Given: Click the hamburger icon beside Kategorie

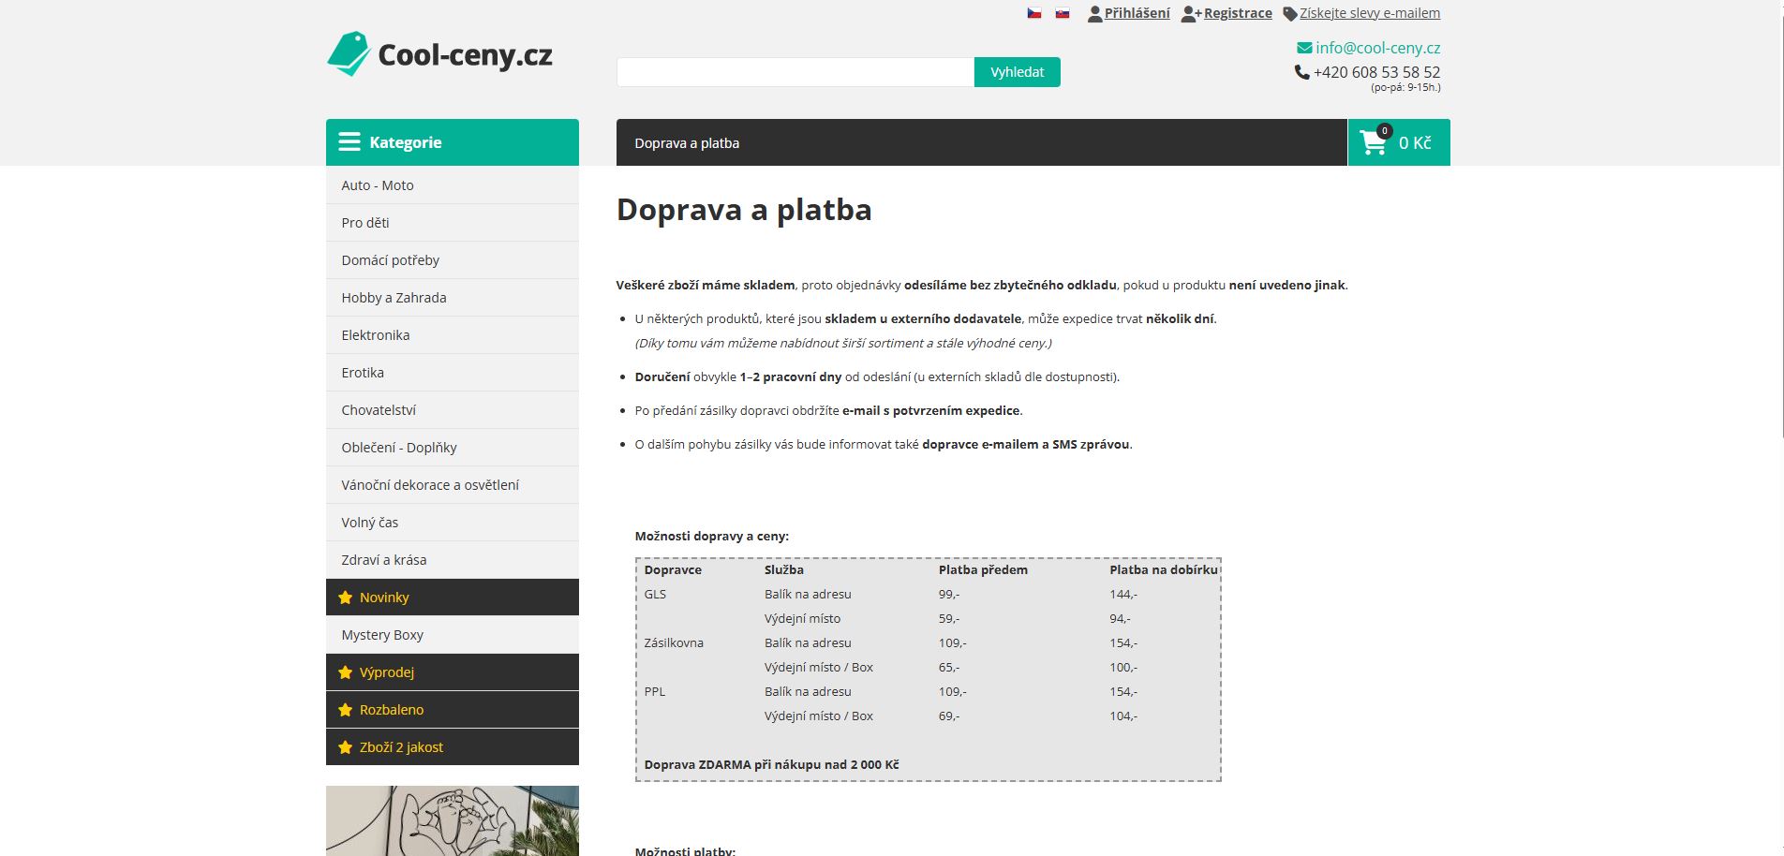Looking at the screenshot, I should point(349,142).
